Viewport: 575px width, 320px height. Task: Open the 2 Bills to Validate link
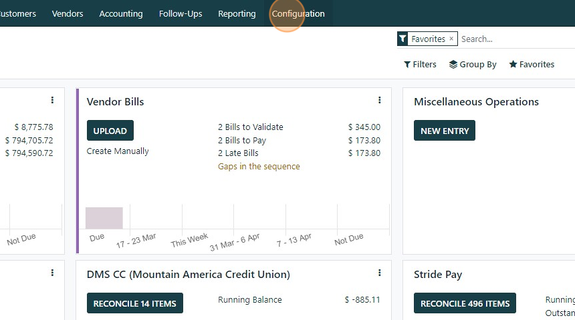251,127
